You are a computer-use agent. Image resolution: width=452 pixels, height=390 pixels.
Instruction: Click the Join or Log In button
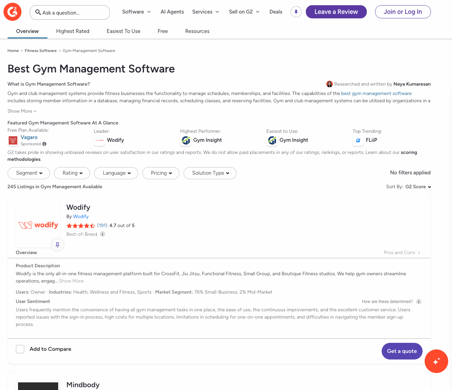click(403, 12)
